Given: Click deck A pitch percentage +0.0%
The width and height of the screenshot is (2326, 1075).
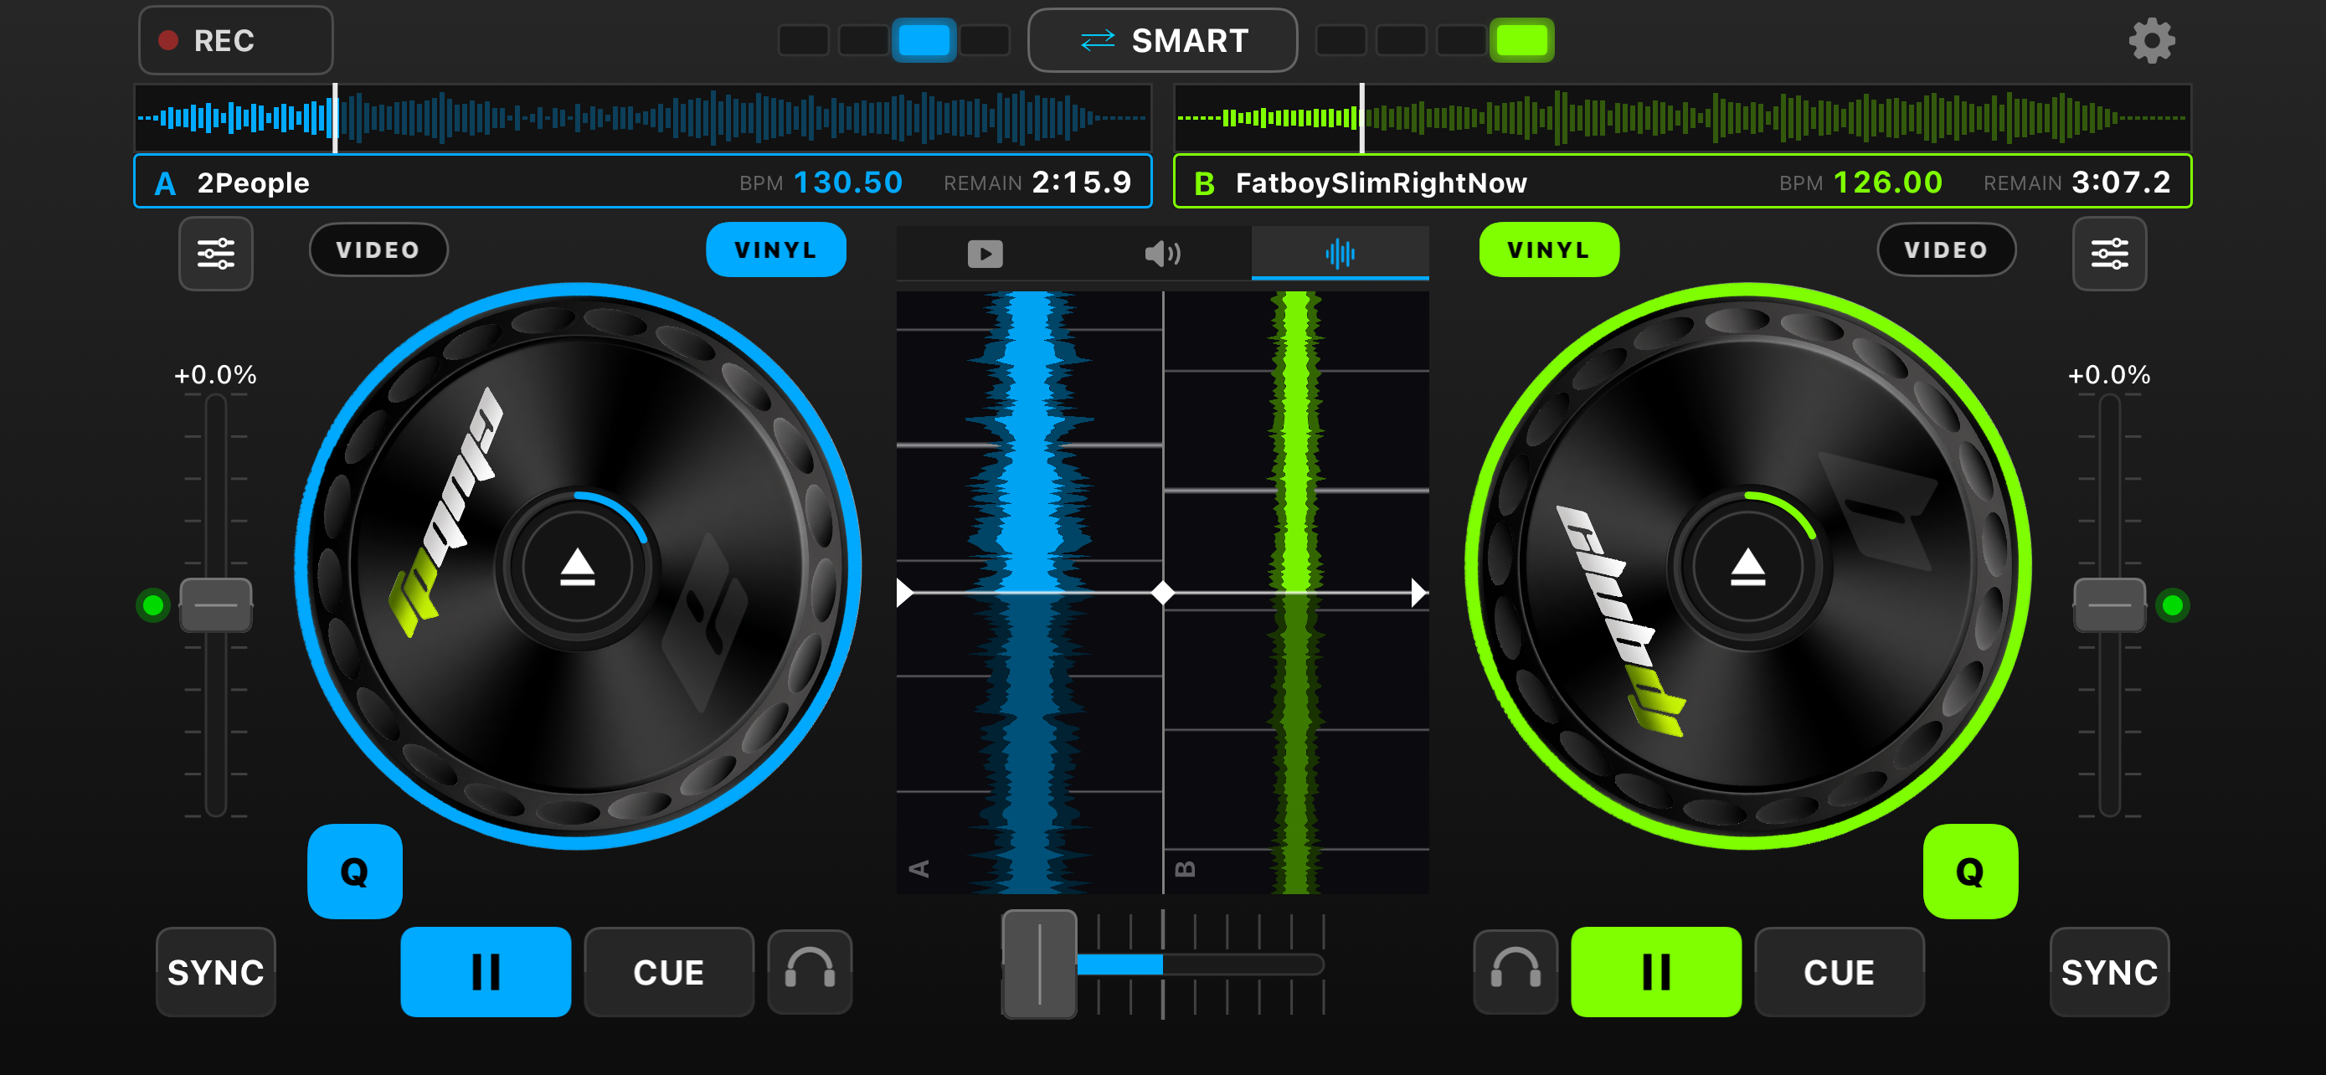Looking at the screenshot, I should [216, 374].
